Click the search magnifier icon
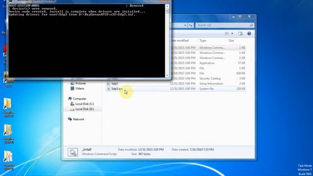 pyautogui.click(x=251, y=25)
